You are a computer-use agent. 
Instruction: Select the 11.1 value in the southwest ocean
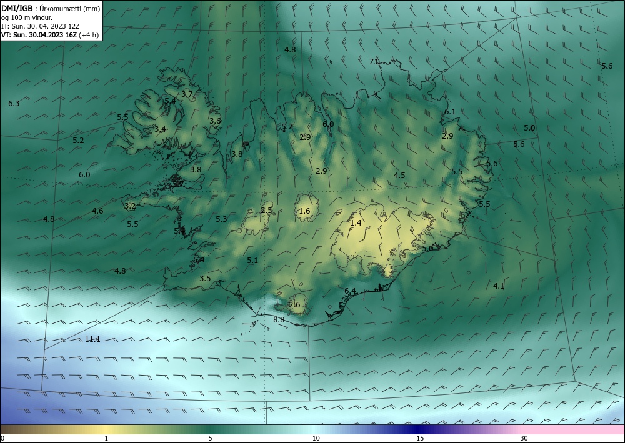92,339
